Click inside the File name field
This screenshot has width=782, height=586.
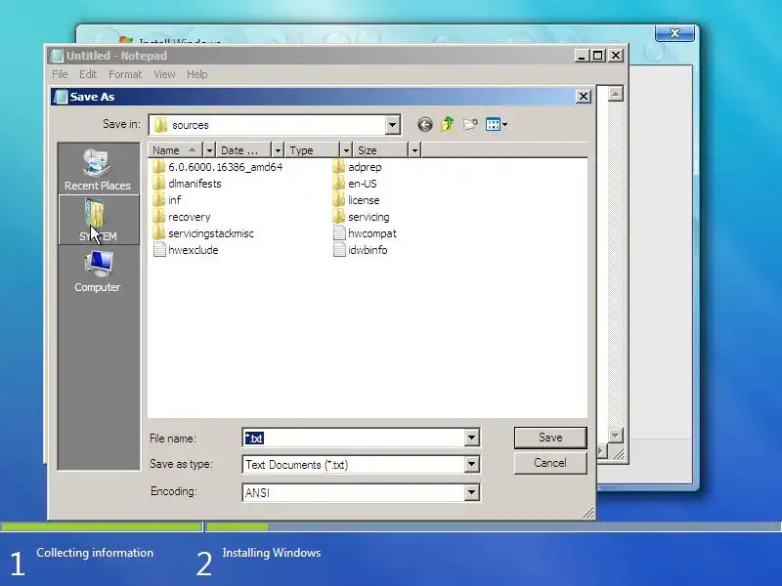pos(354,438)
